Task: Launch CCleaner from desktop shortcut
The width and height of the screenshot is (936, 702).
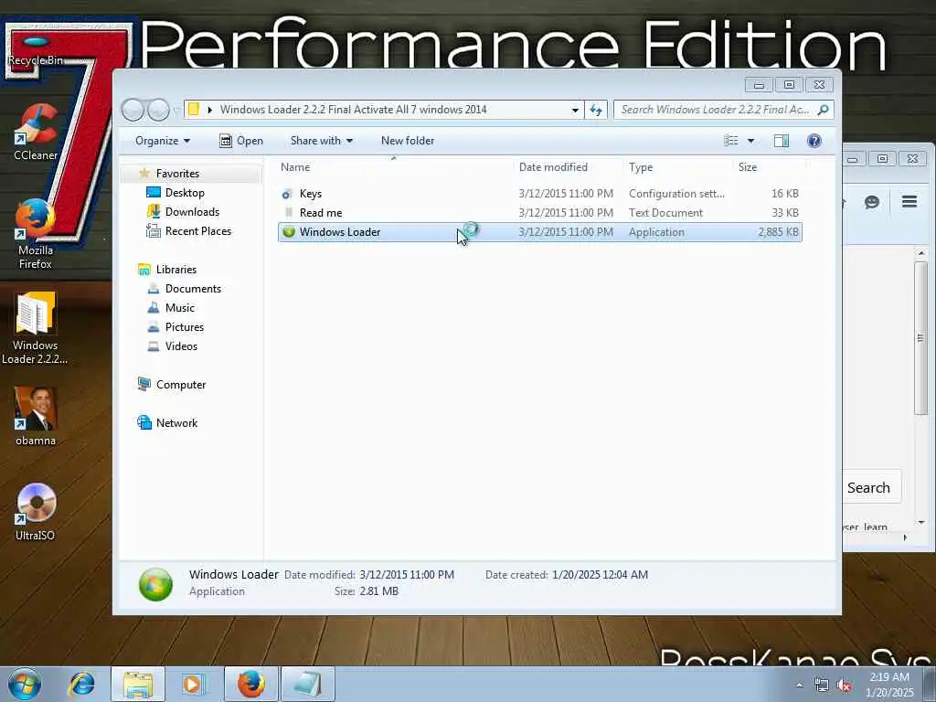Action: (36, 133)
